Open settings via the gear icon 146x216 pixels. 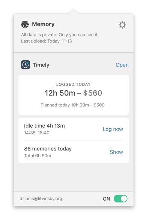pos(122,25)
